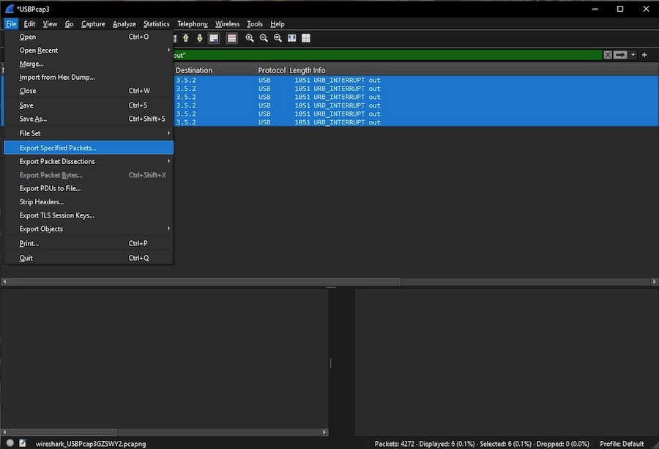
Task: Minimize the USBPcap3 window
Action: click(x=595, y=9)
